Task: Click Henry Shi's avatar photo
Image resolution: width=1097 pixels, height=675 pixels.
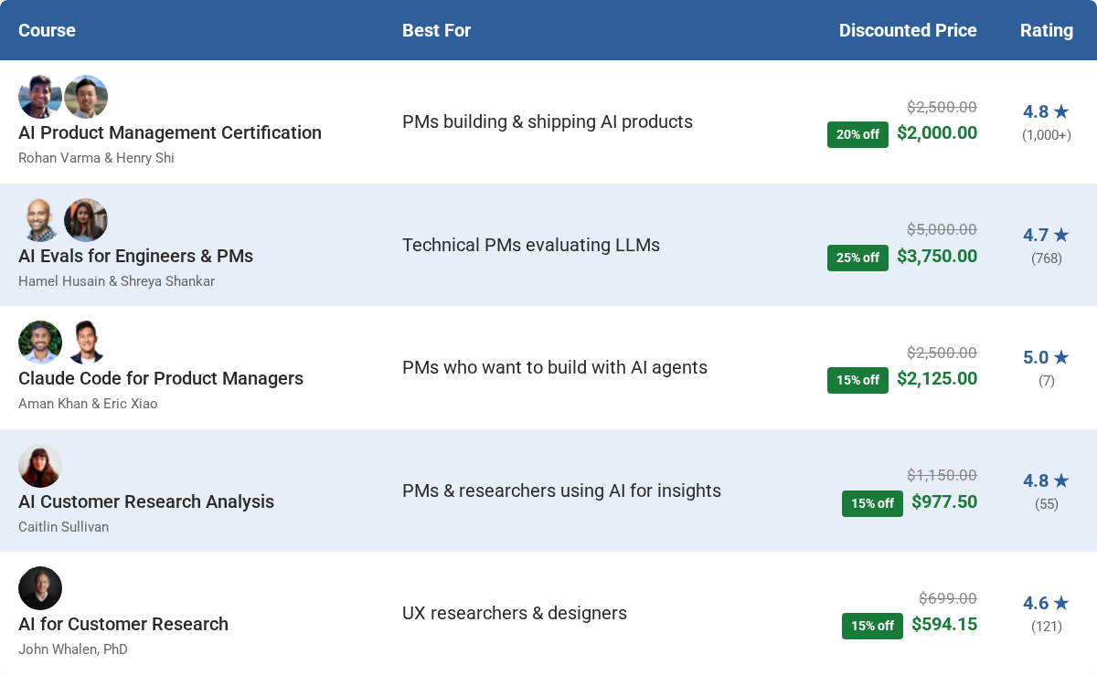Action: [x=86, y=97]
